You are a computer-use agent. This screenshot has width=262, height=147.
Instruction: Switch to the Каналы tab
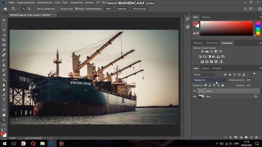point(206,68)
